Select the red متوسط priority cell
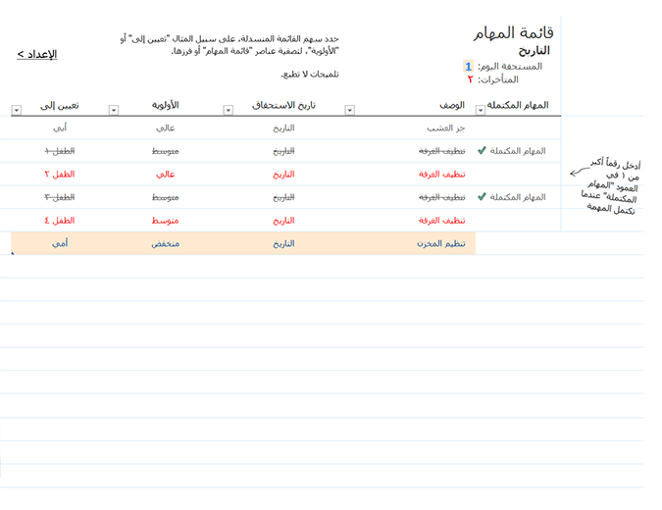This screenshot has width=662, height=510. 166,221
